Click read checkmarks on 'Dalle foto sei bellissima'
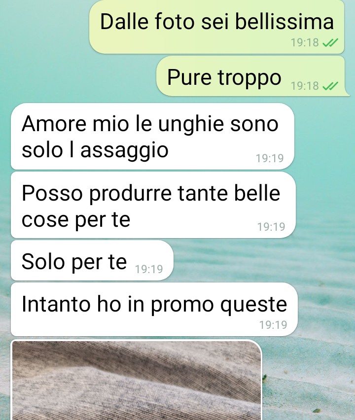 pyautogui.click(x=330, y=42)
